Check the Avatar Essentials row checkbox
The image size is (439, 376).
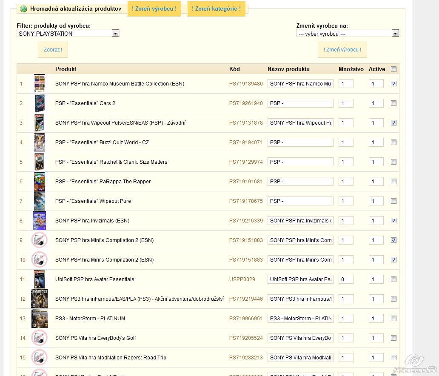[393, 279]
